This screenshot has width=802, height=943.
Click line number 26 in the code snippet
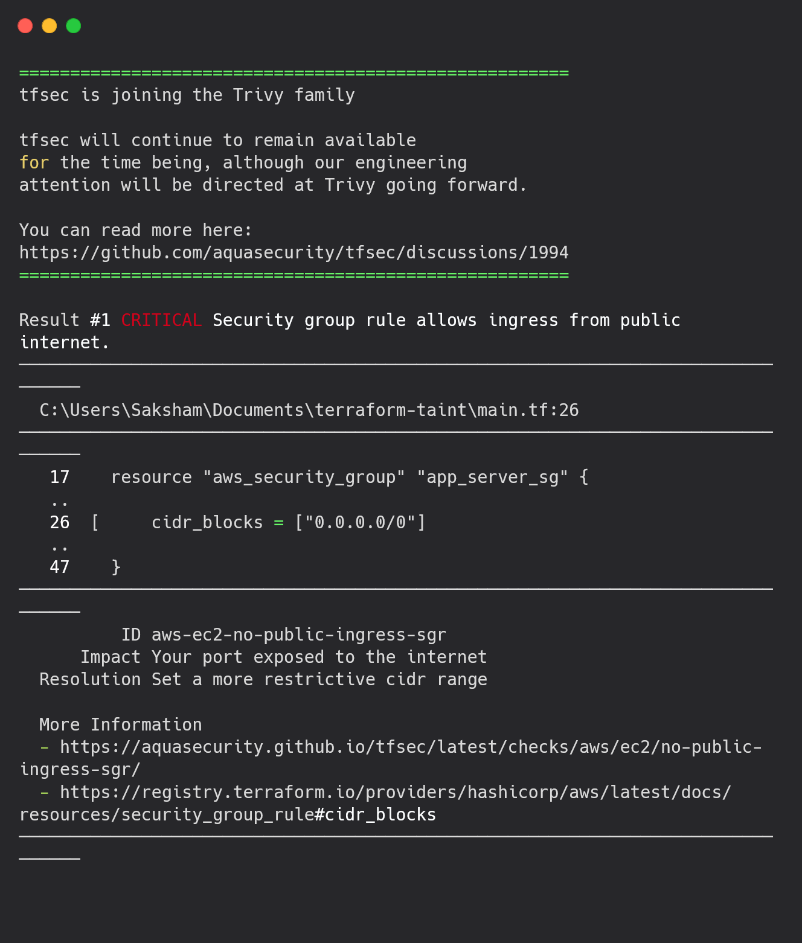click(x=60, y=522)
